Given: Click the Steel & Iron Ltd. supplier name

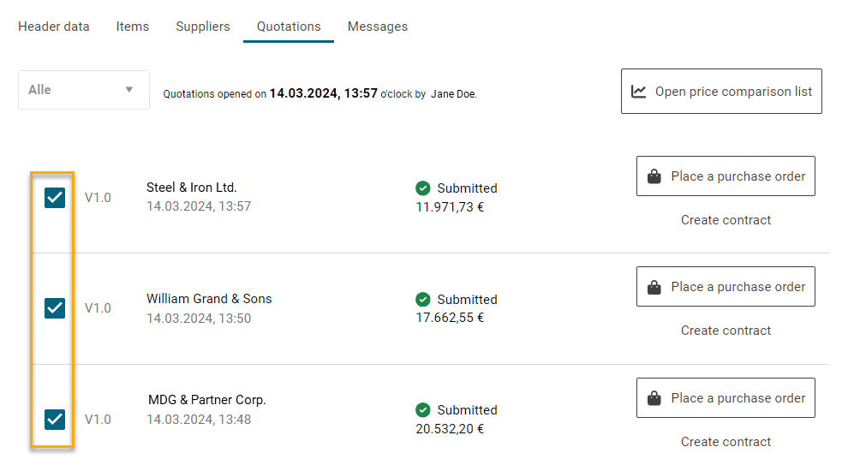Looking at the screenshot, I should coord(192,188).
